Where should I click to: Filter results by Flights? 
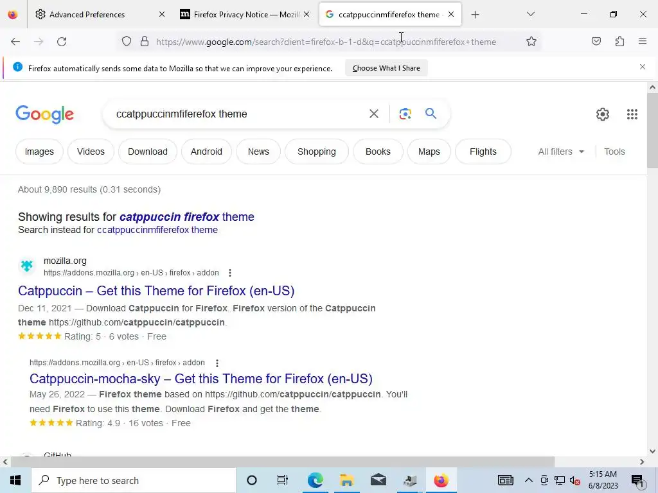click(x=483, y=151)
